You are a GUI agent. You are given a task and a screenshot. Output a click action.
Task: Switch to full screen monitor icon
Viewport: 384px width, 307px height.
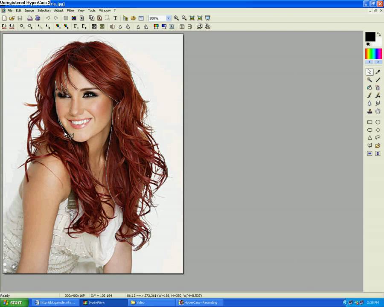point(208,18)
